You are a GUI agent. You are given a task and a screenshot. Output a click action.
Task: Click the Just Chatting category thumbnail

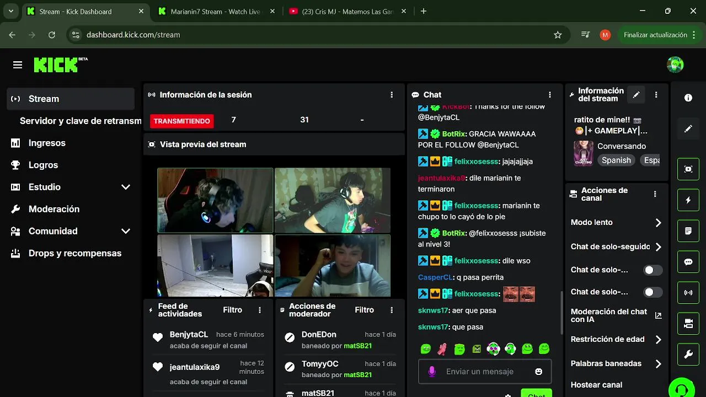click(x=584, y=153)
